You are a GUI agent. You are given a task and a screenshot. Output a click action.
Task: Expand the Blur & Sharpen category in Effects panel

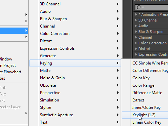point(136,32)
